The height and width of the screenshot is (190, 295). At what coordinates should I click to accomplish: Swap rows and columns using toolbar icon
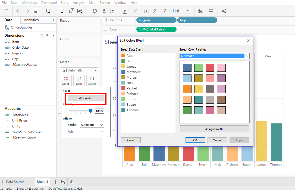click(95, 11)
